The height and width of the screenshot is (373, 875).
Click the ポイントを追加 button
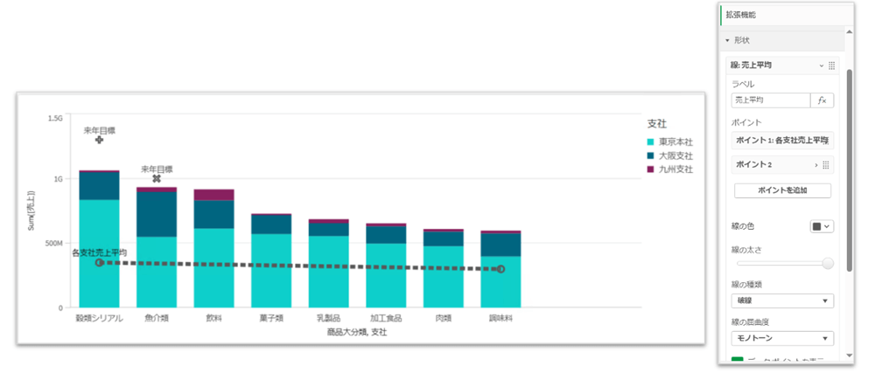(x=782, y=190)
